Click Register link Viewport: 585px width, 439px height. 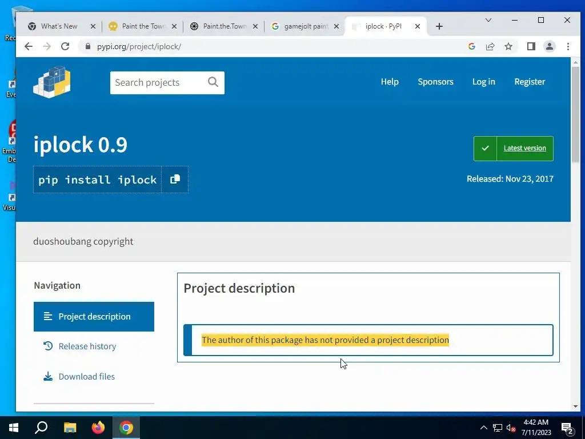(530, 82)
